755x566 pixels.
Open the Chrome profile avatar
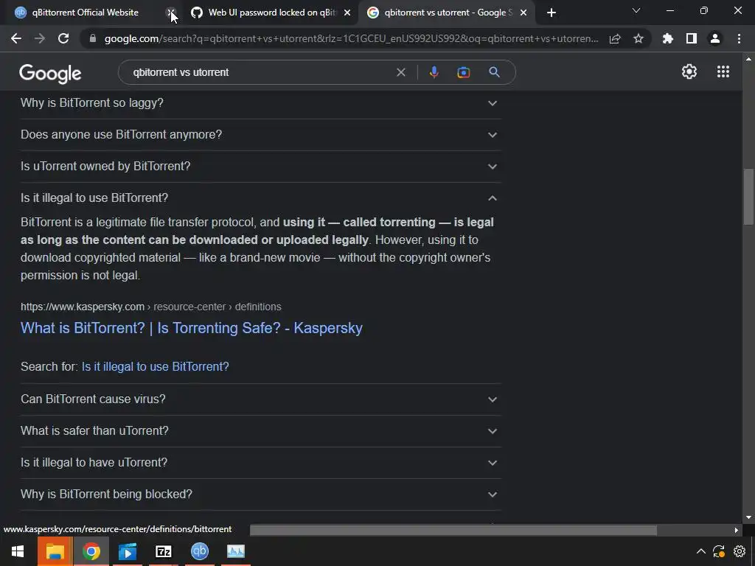[715, 38]
